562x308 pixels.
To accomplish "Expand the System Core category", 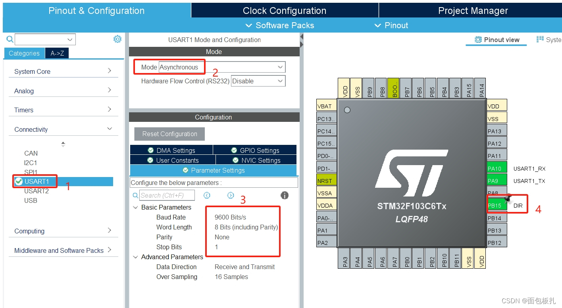I will (x=63, y=71).
